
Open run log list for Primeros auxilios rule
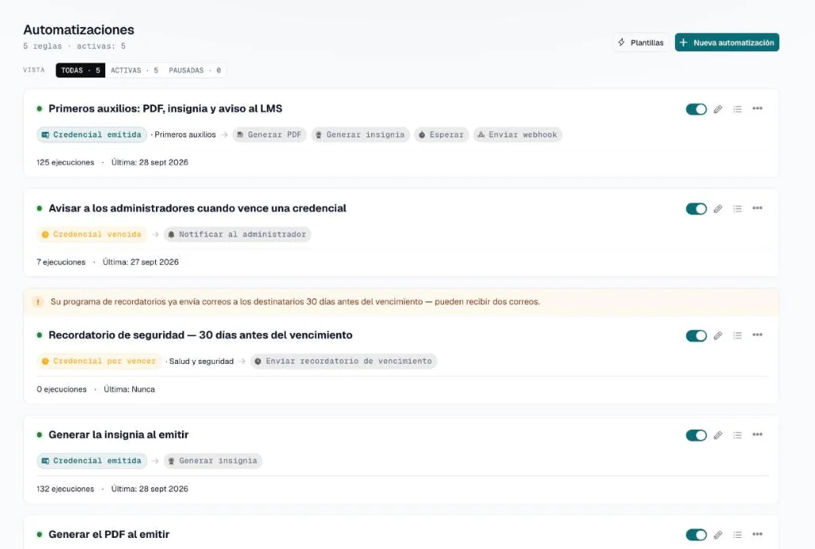737,109
